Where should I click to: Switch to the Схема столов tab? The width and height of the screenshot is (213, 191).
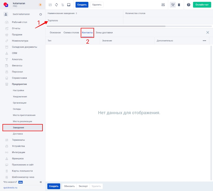[x=71, y=32]
